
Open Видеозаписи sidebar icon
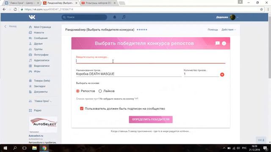tap(30, 66)
